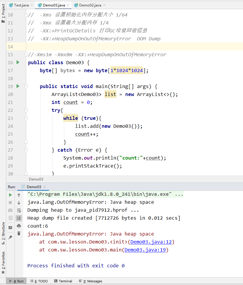Click Dumping heap to java_pid7912.hprof line
Viewport: 243px width, 285px height.
tap(83, 210)
